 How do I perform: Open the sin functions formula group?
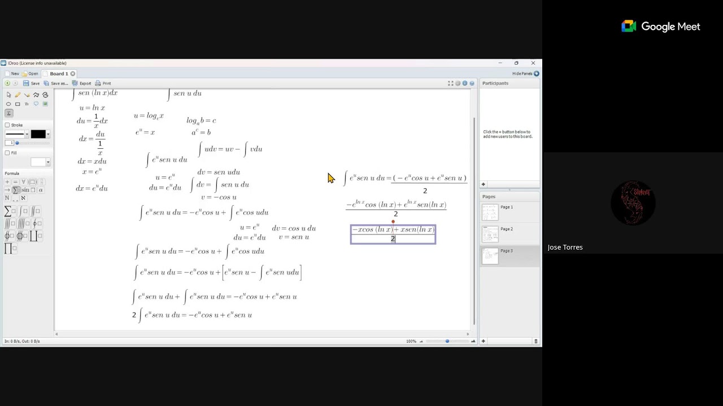[27, 190]
